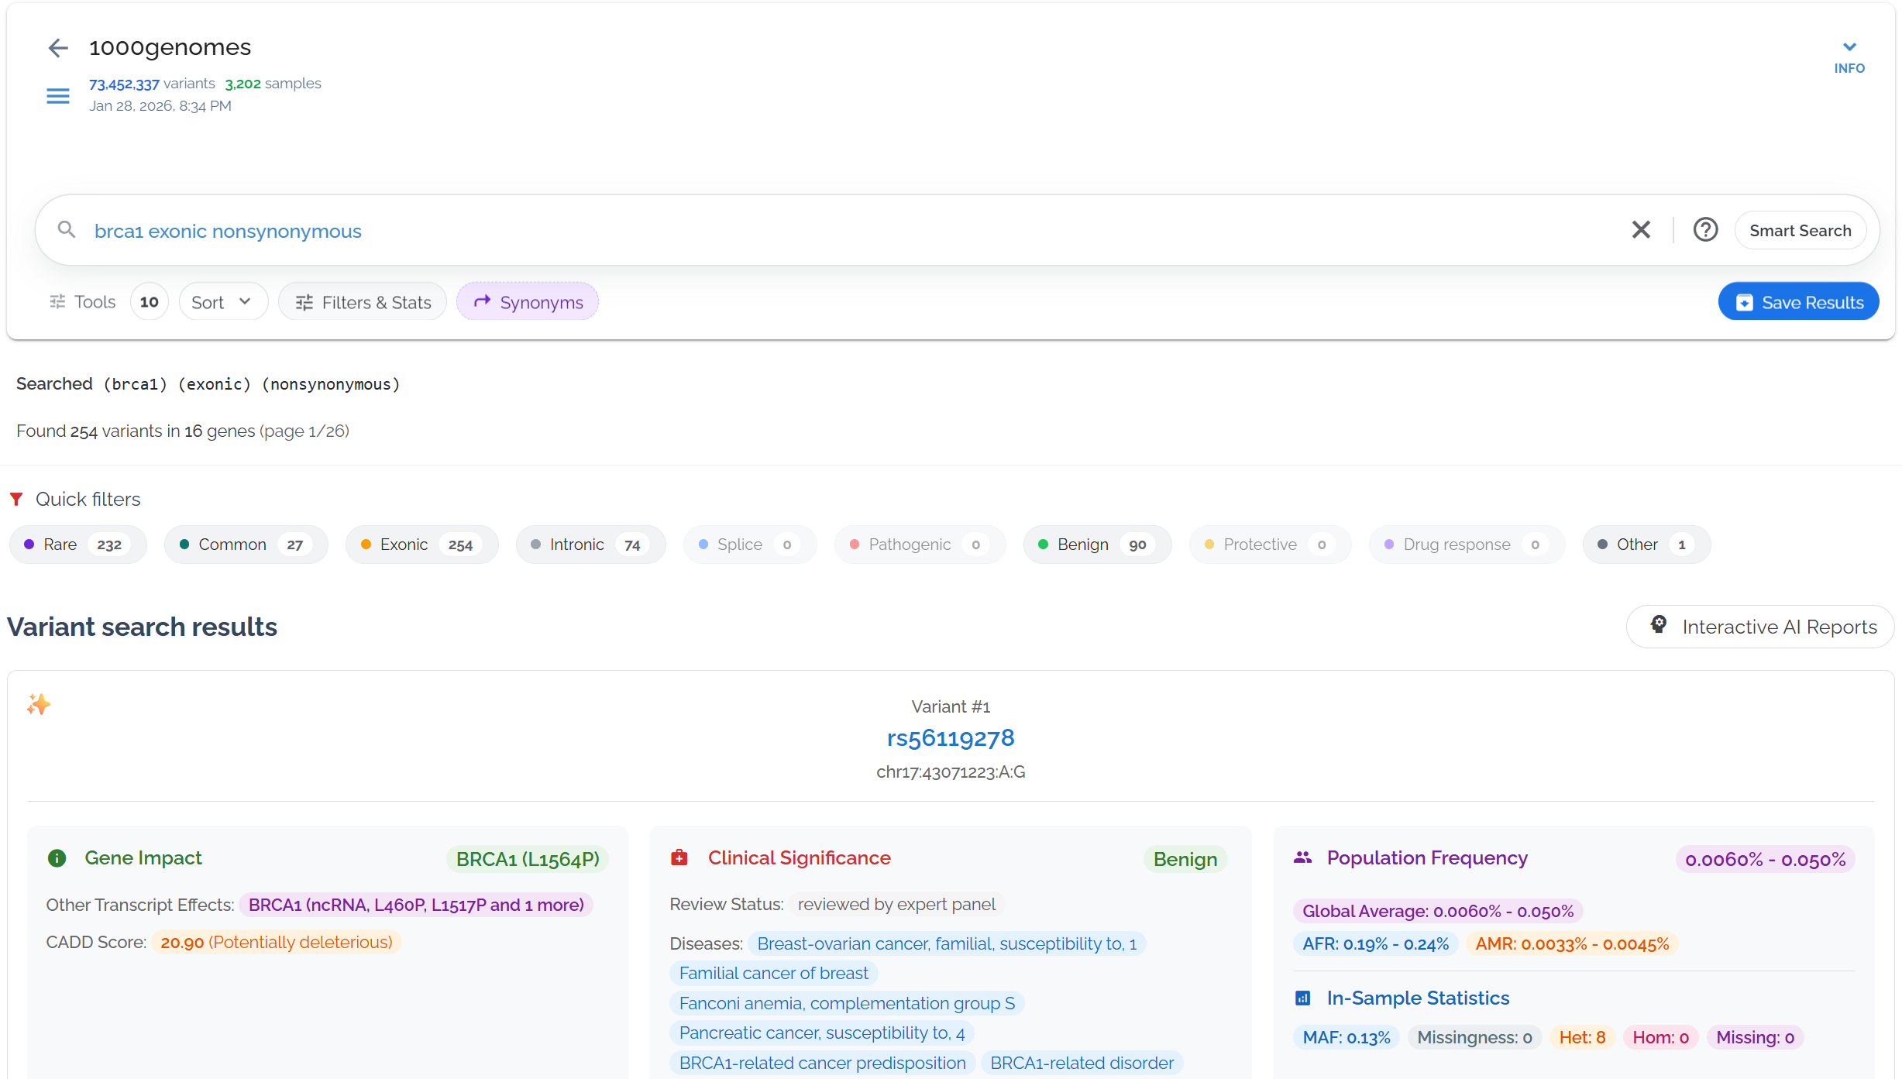Screen dimensions: 1902x1079
Task: Click the search help question mark icon
Action: [1705, 230]
